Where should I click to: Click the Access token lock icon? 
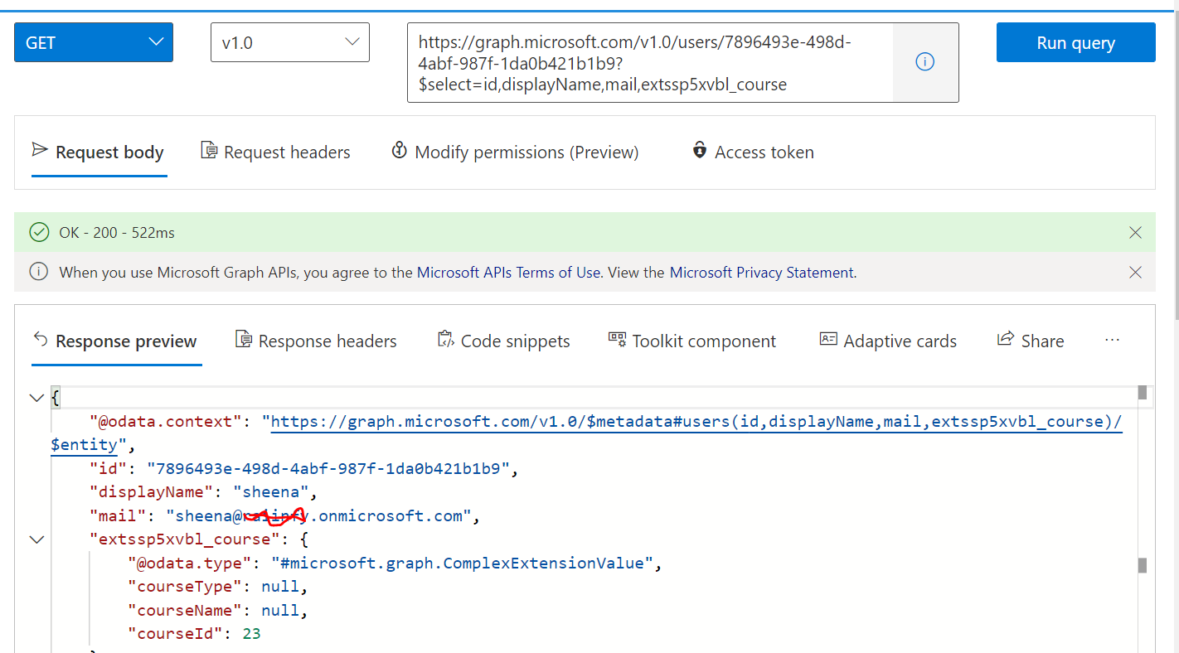point(699,151)
